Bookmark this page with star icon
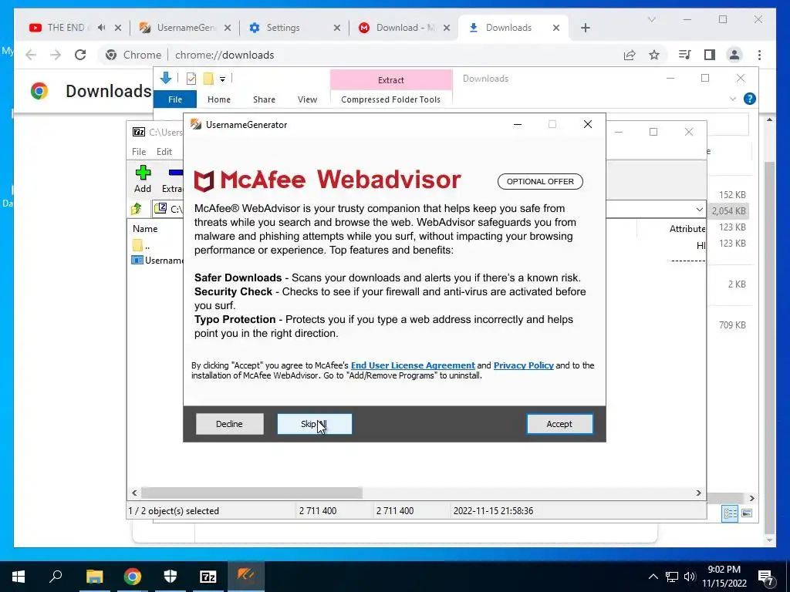790x592 pixels. coord(654,55)
